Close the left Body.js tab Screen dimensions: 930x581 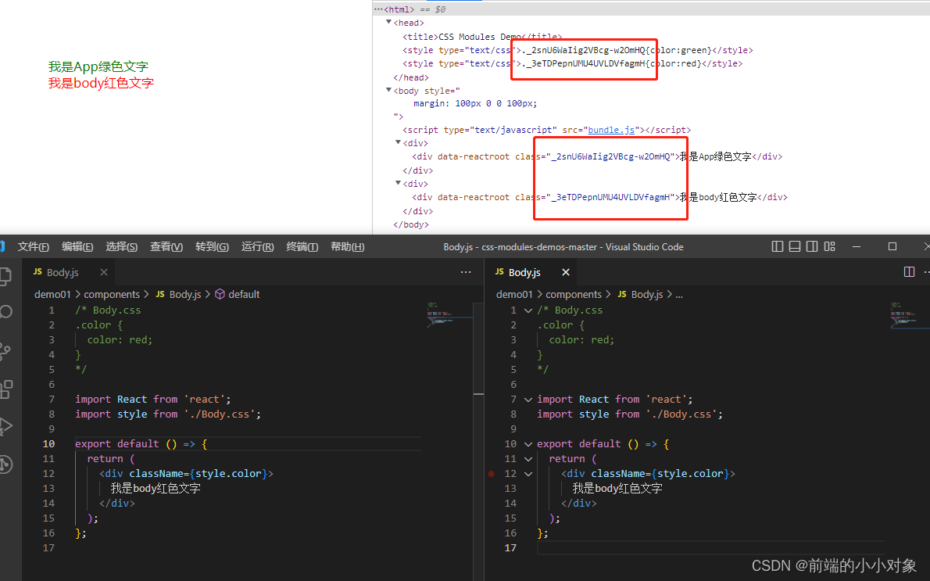(x=104, y=272)
